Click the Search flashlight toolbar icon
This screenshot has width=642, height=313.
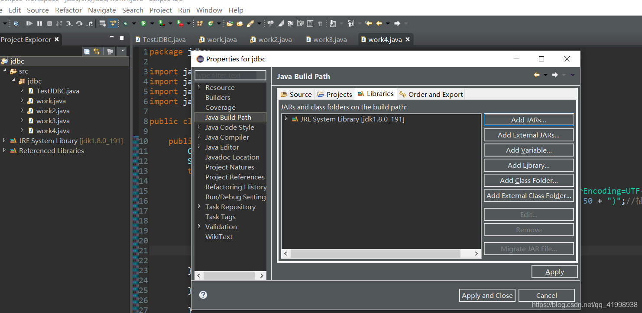pos(250,23)
